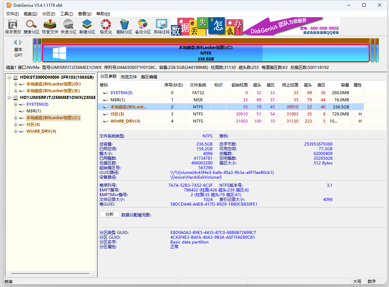Viewport: 389px width, 287px height.
Task: Click the 数据丢失怎么办 data loss banner
Action: pyautogui.click(x=206, y=26)
